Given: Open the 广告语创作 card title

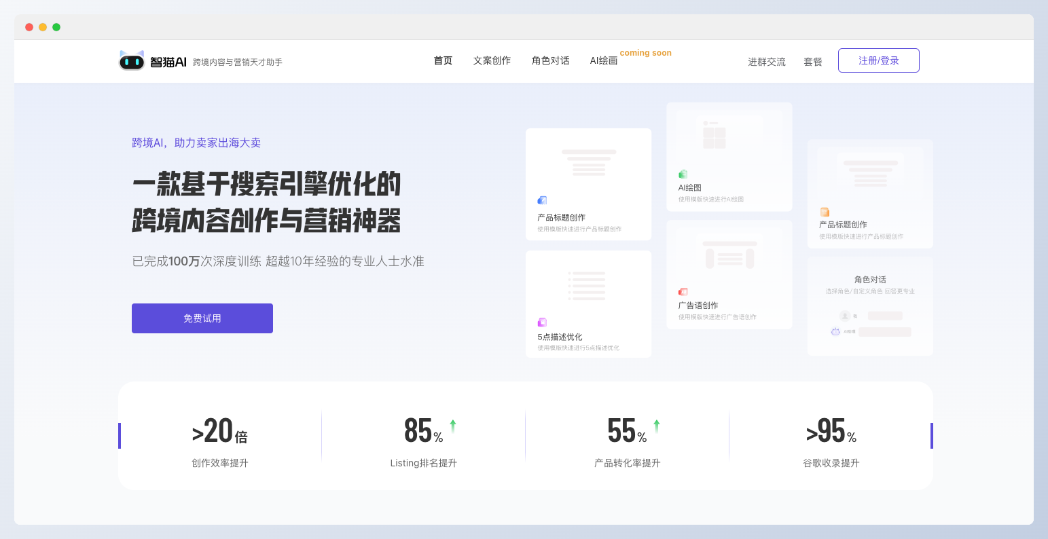Looking at the screenshot, I should coord(698,305).
